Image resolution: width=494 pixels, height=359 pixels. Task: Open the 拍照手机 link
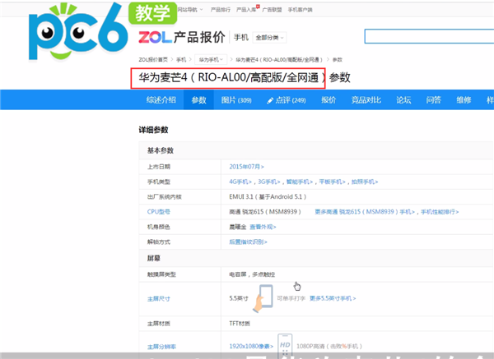[365, 182]
